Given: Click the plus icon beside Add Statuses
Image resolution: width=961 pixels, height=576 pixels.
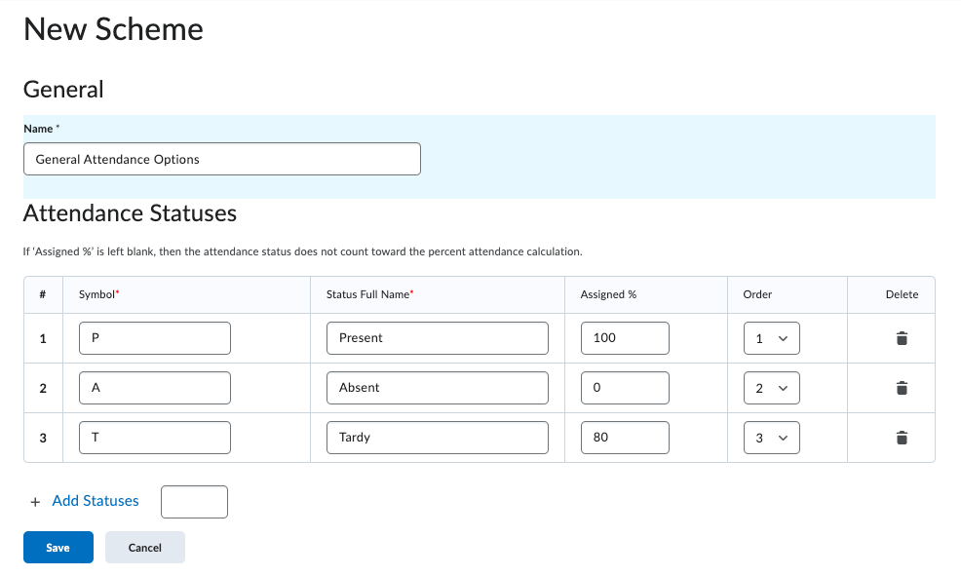Looking at the screenshot, I should point(35,501).
